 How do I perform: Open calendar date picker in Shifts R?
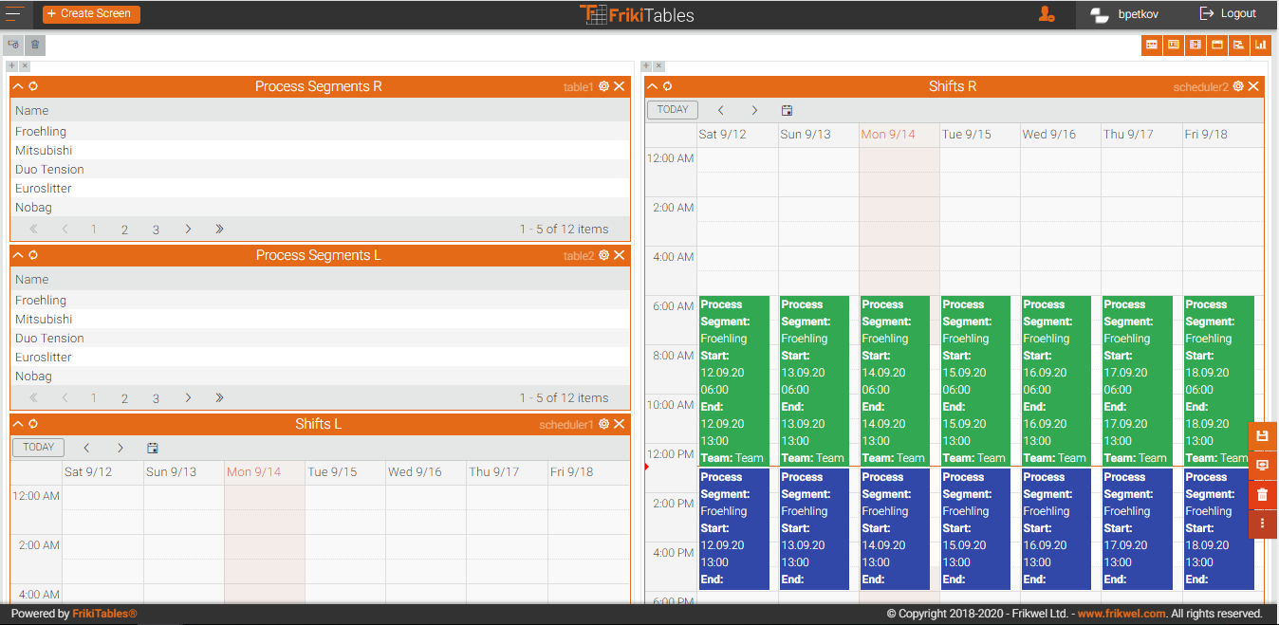coord(787,110)
